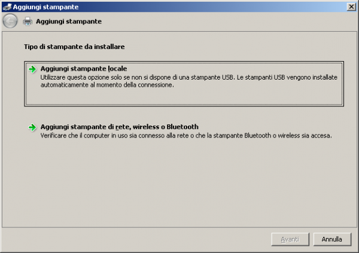Click the "Aggiungi stampante" header text beside printer icon
Viewport: 359px width, 253px height.
68,22
